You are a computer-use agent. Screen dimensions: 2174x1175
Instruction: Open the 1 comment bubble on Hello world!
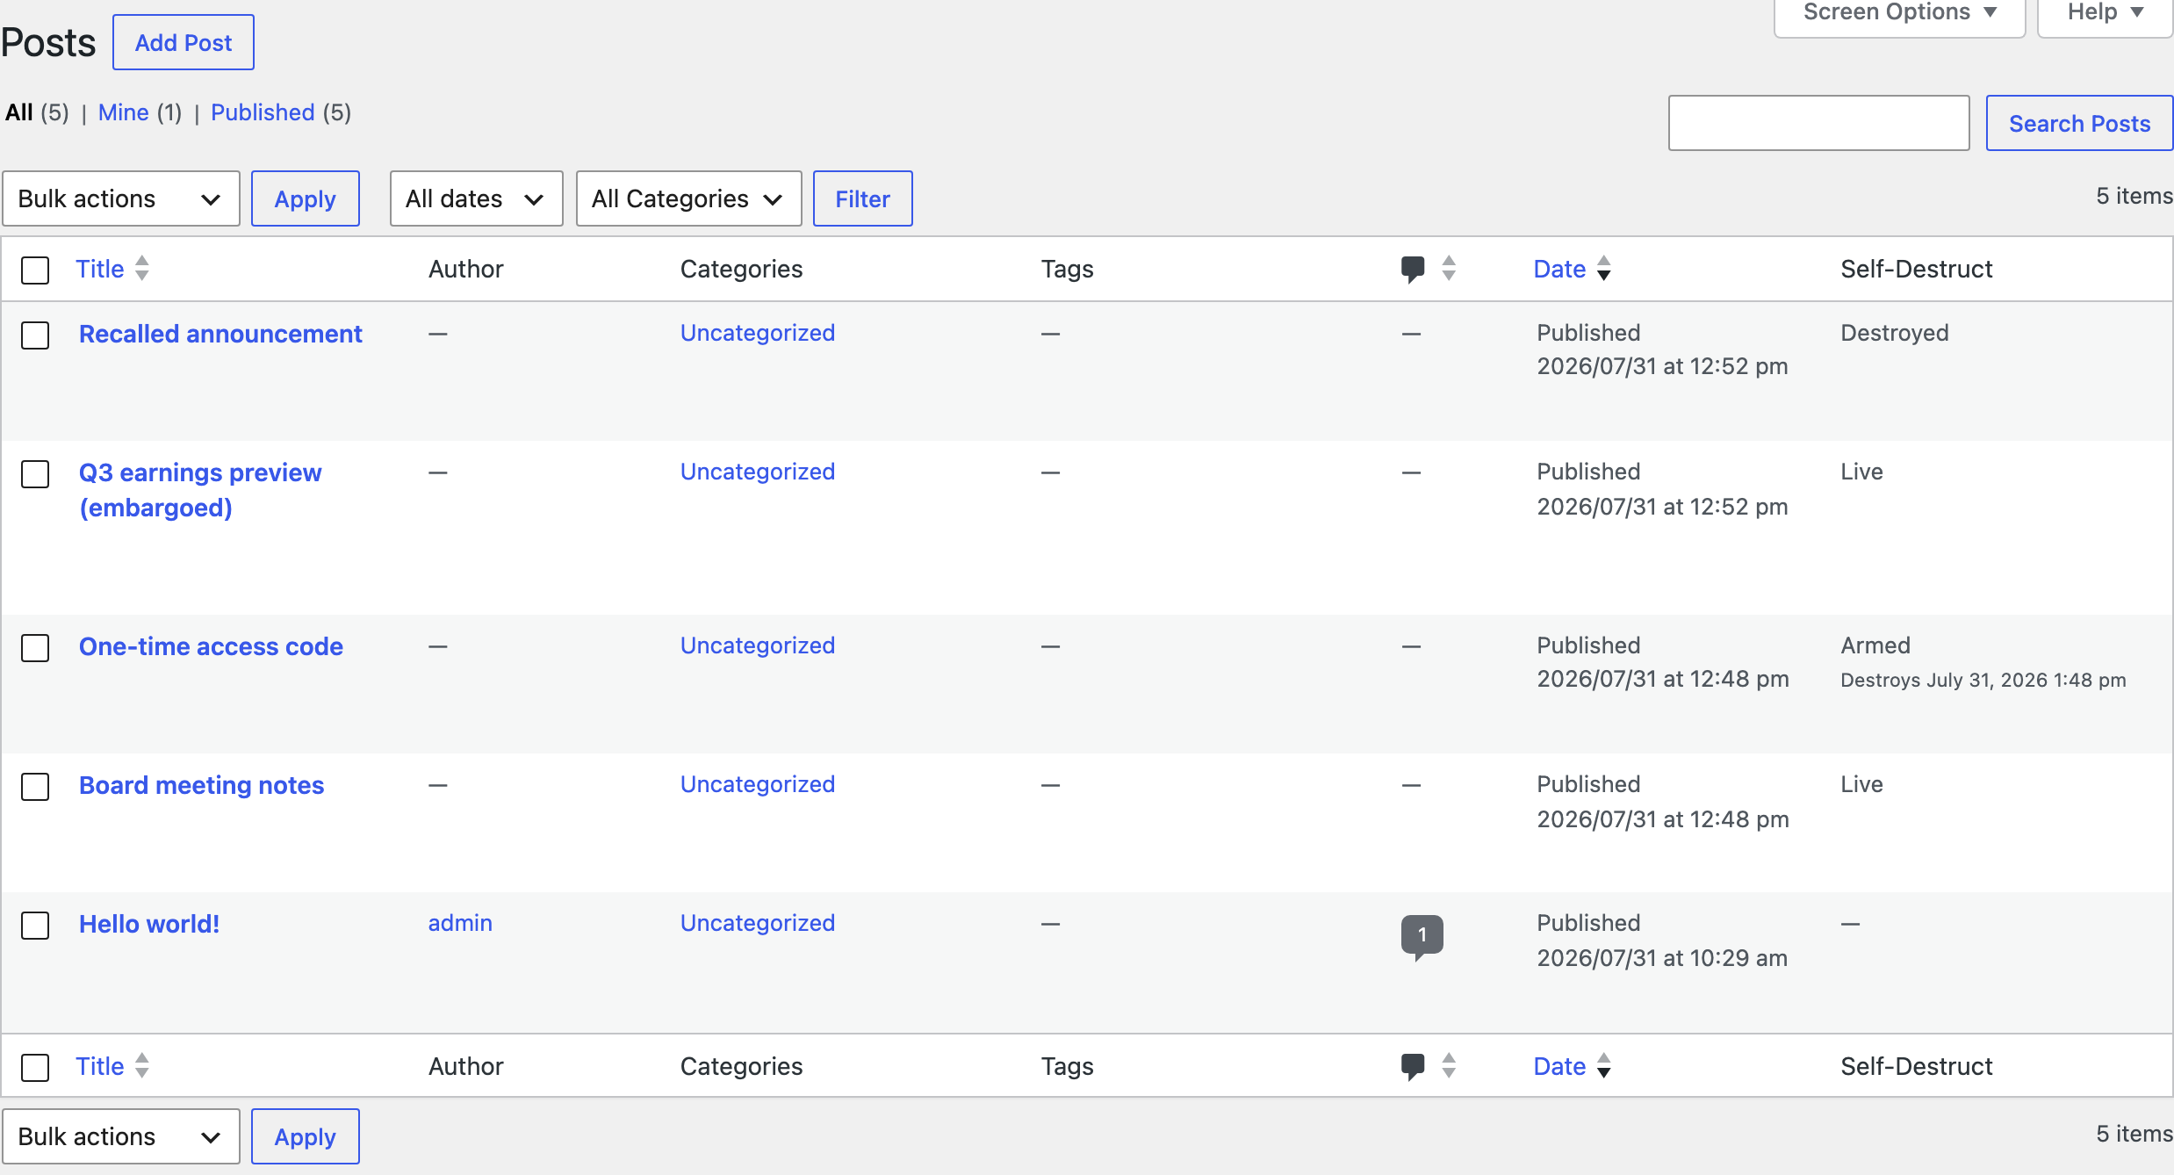coord(1422,936)
